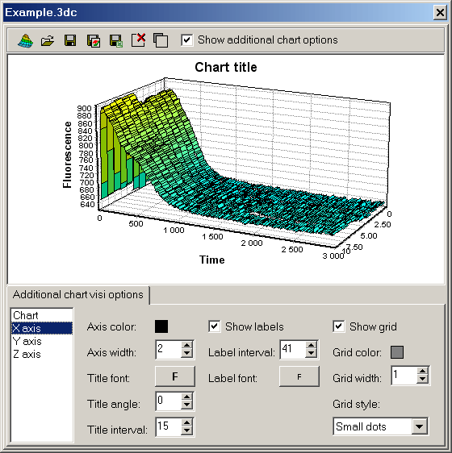The height and width of the screenshot is (453, 452).
Task: Open the Grid style dropdown
Action: (x=419, y=426)
